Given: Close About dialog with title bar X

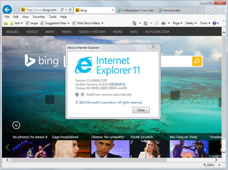Looking at the screenshot, I should click(153, 46).
